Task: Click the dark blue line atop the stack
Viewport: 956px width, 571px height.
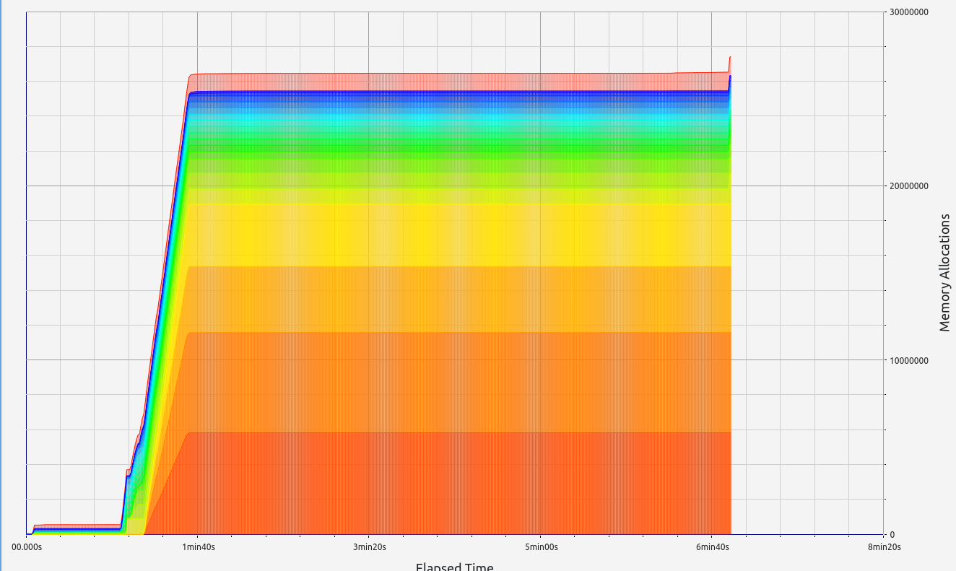Action: pos(455,92)
